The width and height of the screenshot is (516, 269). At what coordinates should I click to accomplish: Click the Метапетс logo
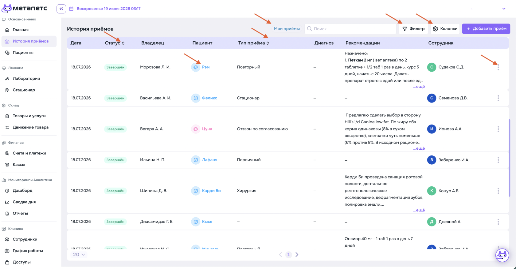point(25,8)
